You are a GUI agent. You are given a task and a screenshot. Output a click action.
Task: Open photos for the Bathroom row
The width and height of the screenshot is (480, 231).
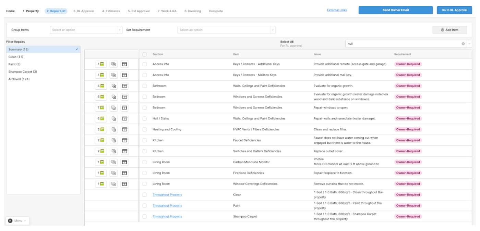[101, 86]
